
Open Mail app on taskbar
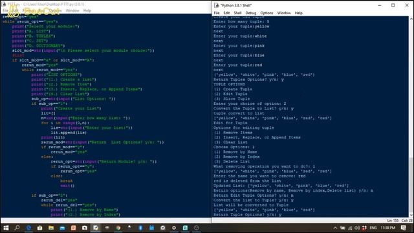click(x=62, y=228)
